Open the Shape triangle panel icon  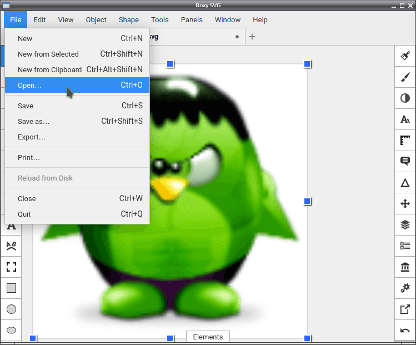pos(405,183)
